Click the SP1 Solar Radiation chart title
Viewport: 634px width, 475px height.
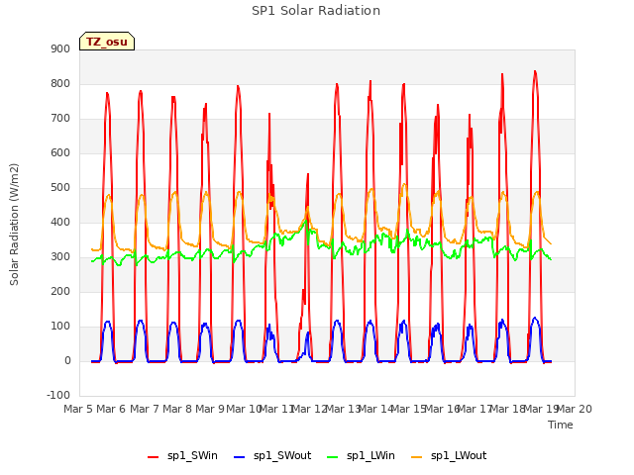pyautogui.click(x=316, y=11)
